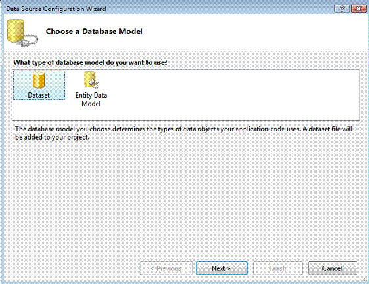Click the empty gray area above the buttons
Screen dimensions: 369x284
pyautogui.click(x=184, y=200)
